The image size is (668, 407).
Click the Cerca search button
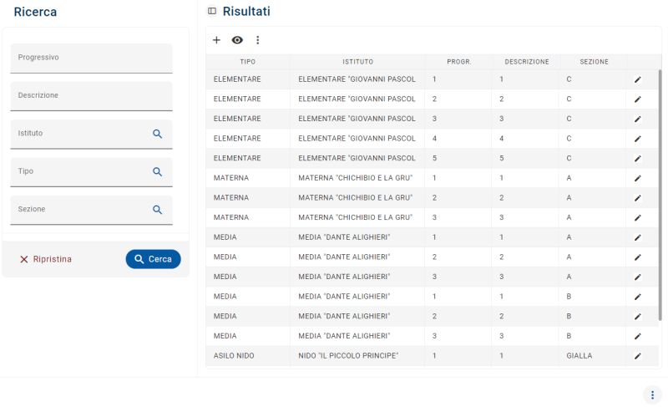pyautogui.click(x=153, y=259)
